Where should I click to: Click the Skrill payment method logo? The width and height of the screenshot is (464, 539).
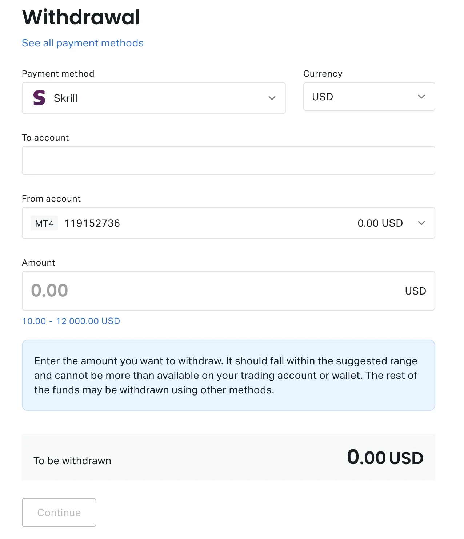39,98
